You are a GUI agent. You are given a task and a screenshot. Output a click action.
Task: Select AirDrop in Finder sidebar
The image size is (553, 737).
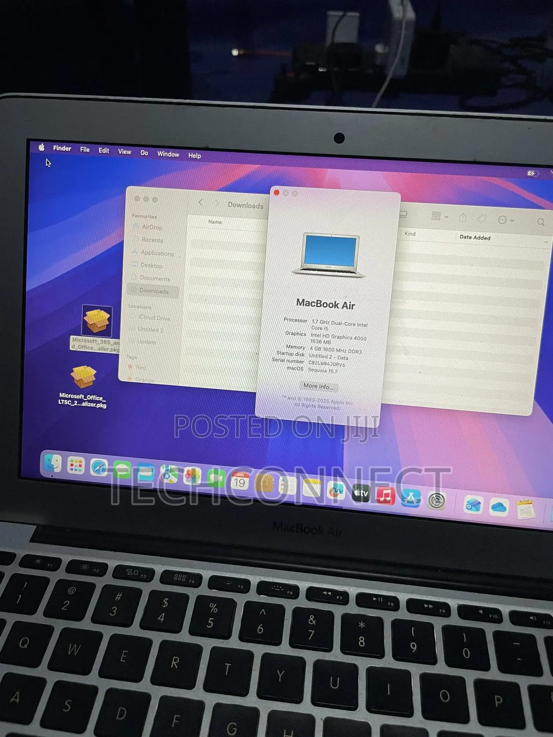152,227
